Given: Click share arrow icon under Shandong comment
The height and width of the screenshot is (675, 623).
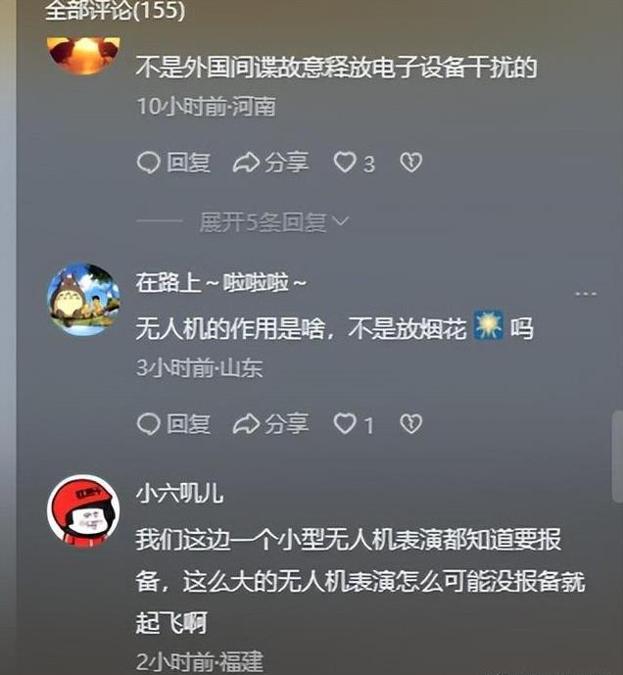Looking at the screenshot, I should tap(246, 424).
